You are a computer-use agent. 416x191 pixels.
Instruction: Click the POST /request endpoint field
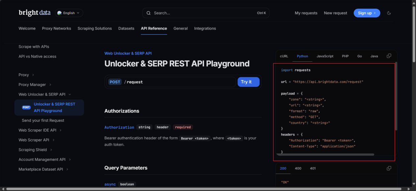[171, 82]
